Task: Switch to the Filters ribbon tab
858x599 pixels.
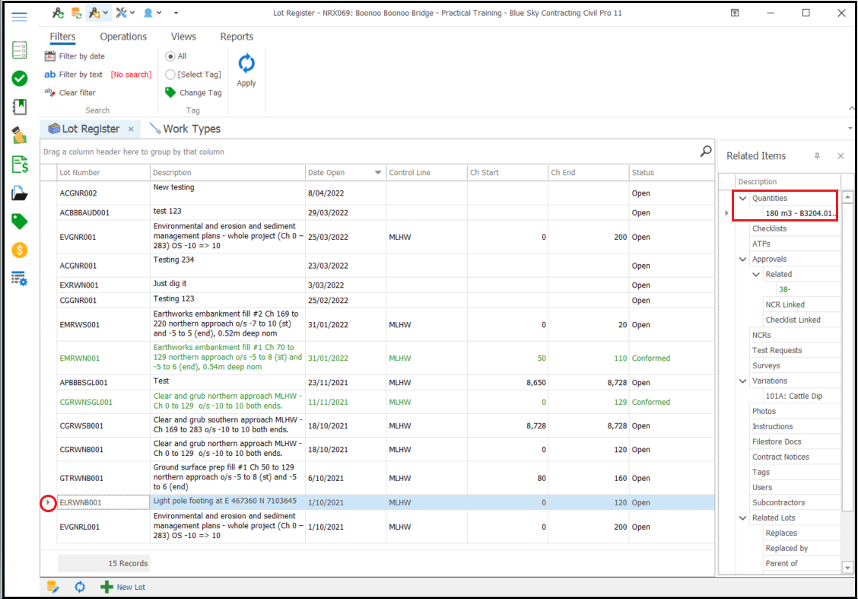Action: coord(62,37)
